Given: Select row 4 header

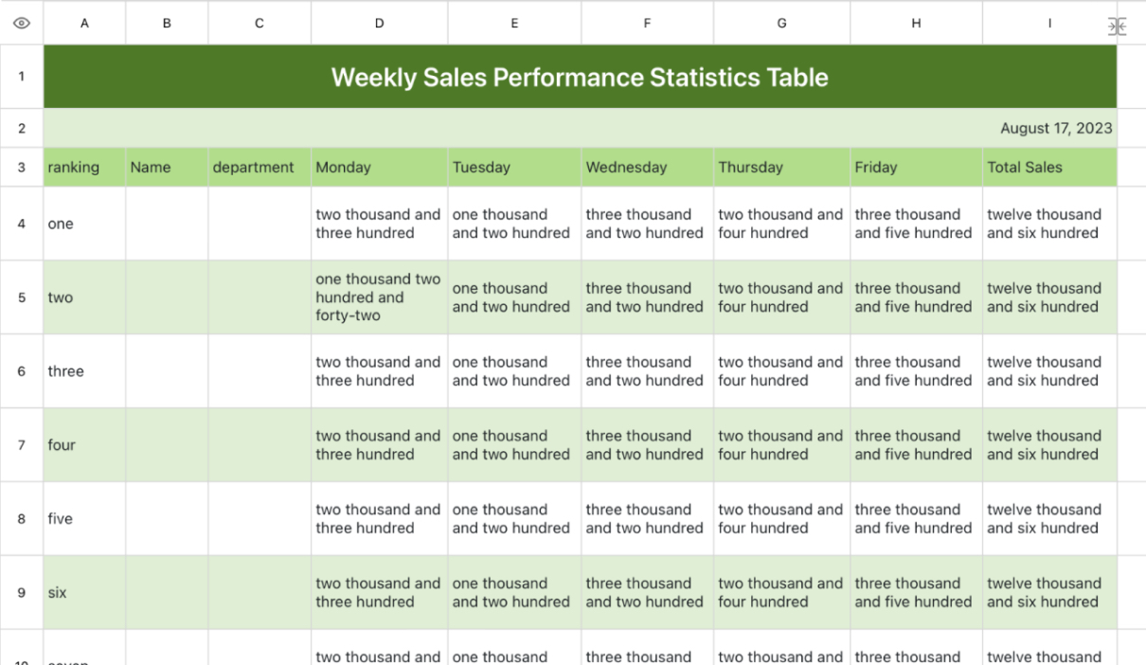Looking at the screenshot, I should 21,224.
